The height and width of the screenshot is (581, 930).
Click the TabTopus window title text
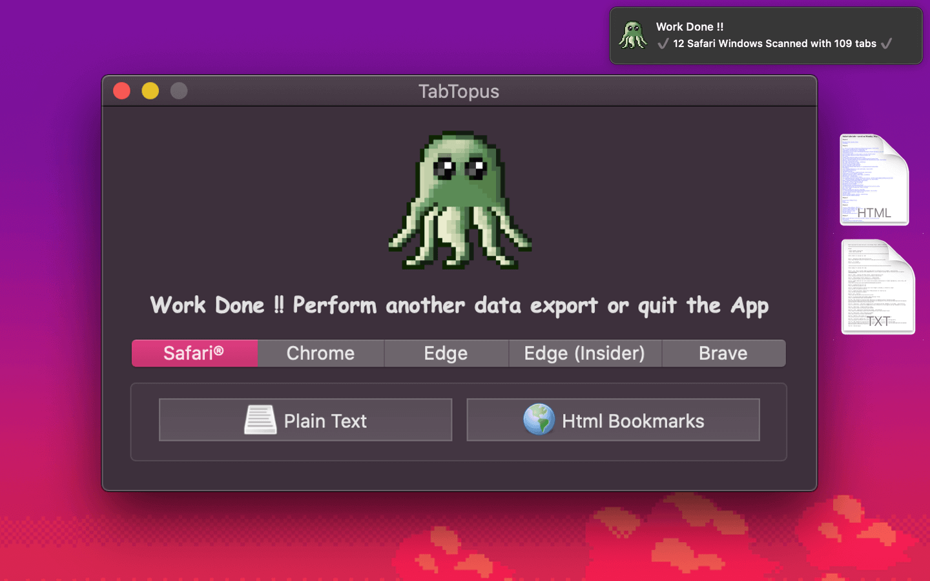point(459,91)
